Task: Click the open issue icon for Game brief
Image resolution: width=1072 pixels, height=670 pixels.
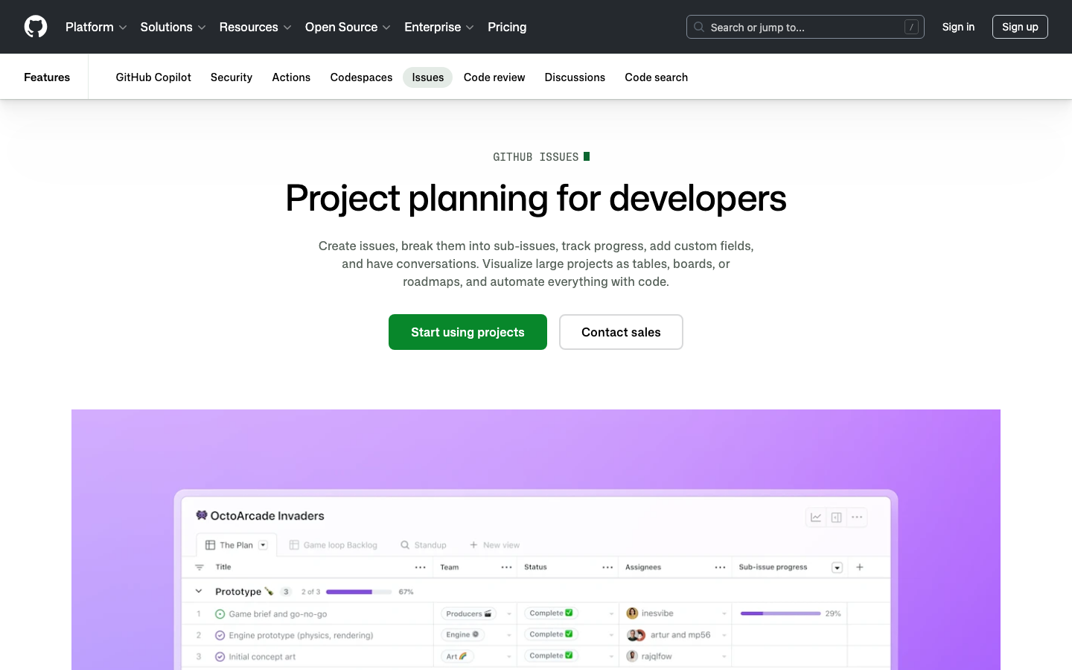Action: click(x=220, y=614)
